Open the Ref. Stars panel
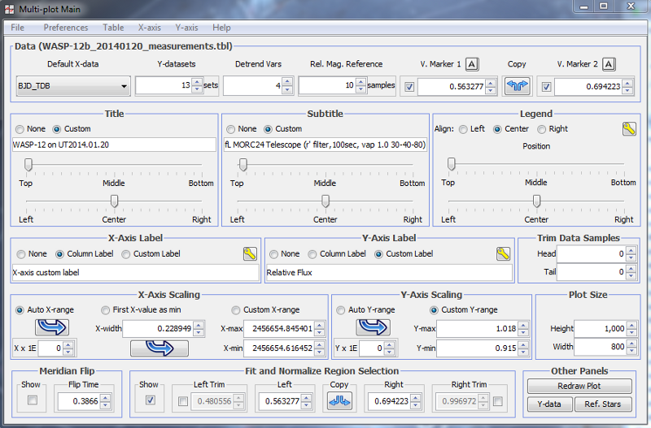 pyautogui.click(x=603, y=404)
